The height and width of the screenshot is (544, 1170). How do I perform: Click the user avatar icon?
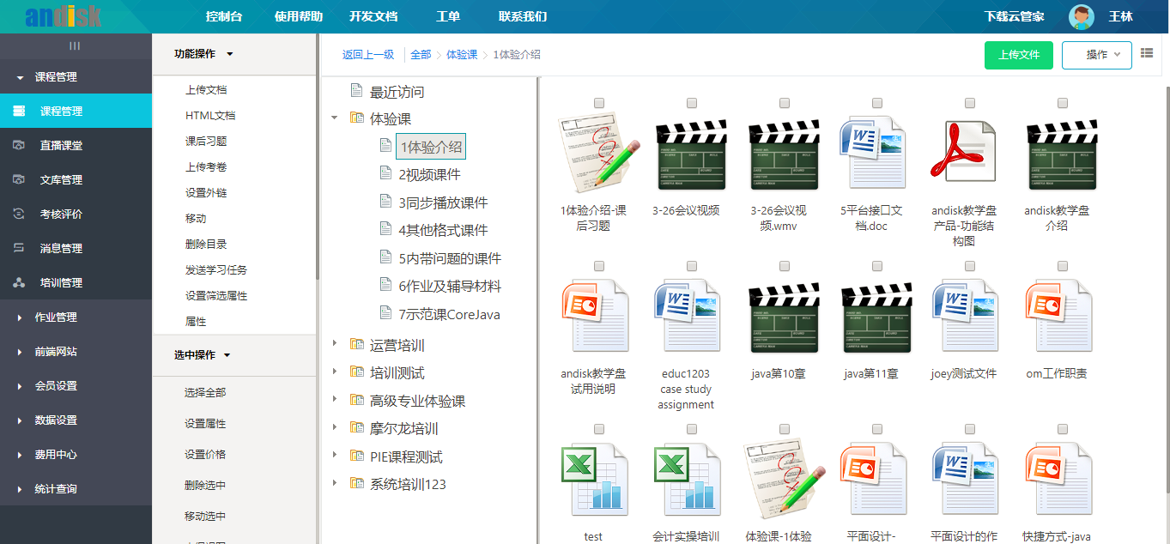coord(1082,16)
